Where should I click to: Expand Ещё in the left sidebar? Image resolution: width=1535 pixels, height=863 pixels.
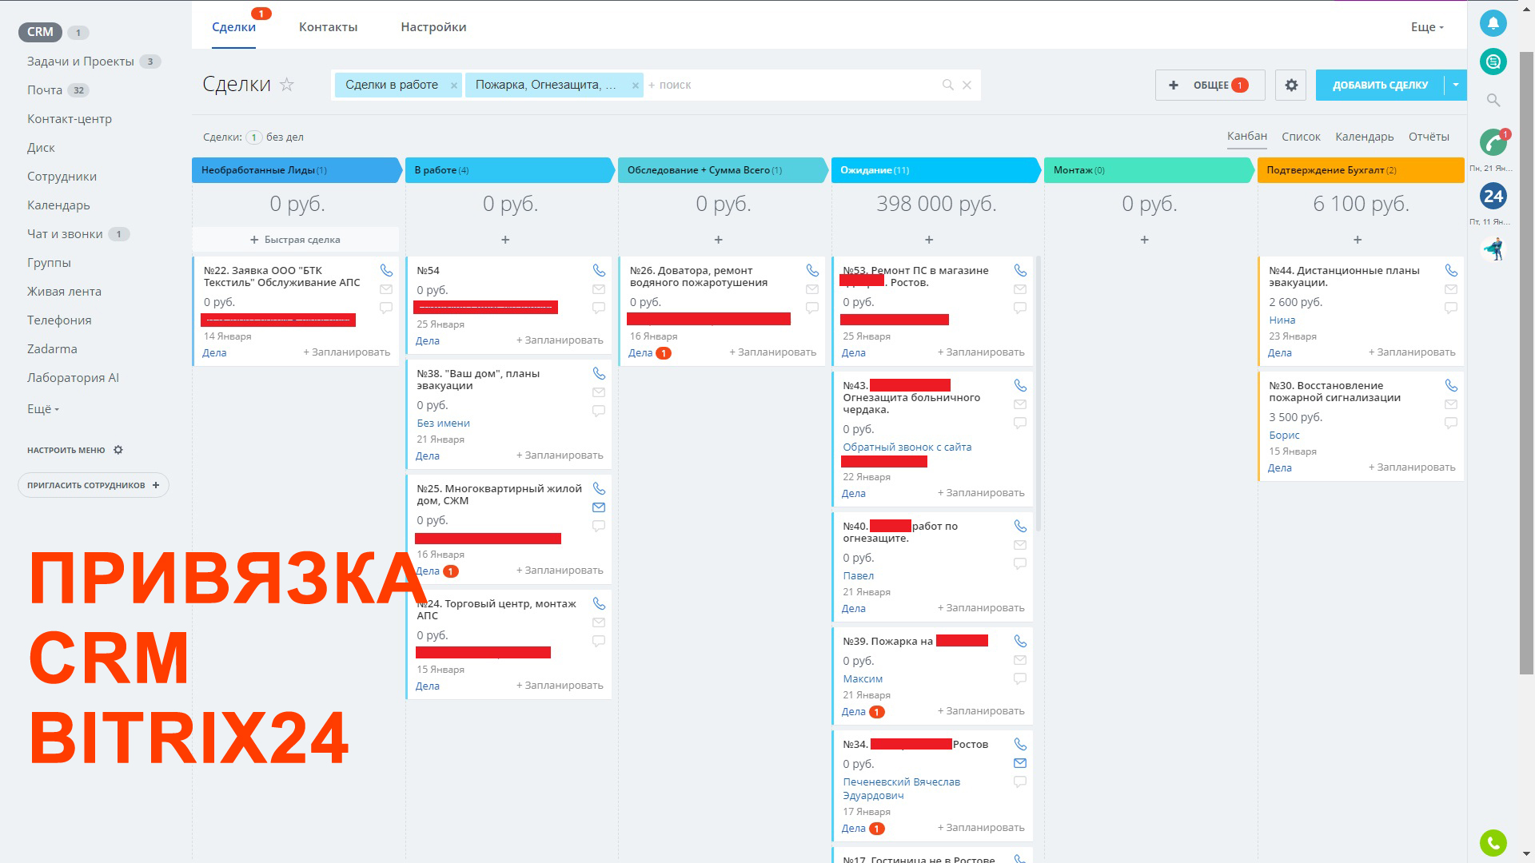pyautogui.click(x=43, y=409)
